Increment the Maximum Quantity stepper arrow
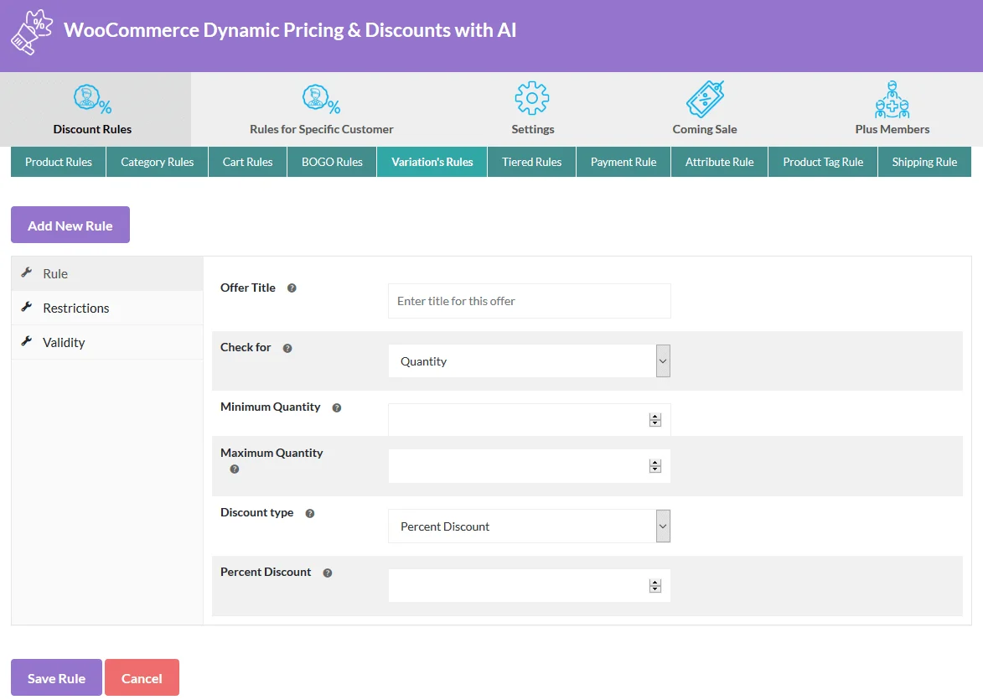 (655, 462)
